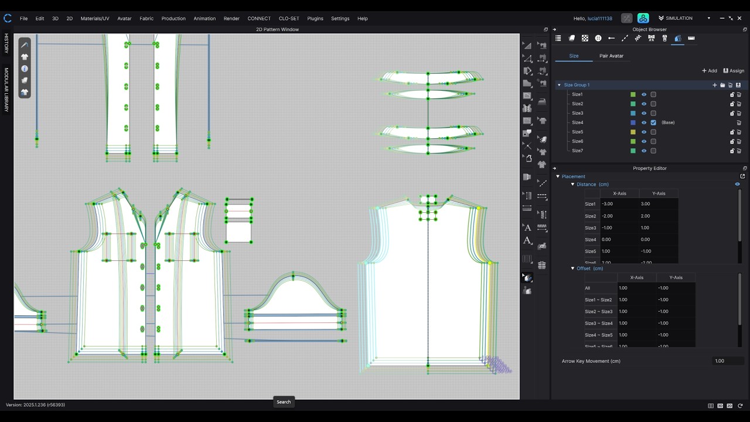Switch to the Pair Avatar tab
Screen dimensions: 750x422
tap(611, 56)
